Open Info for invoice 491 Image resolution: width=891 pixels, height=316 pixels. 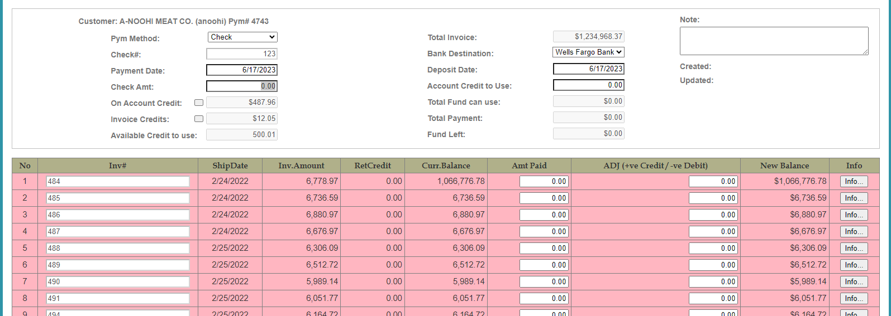coord(854,299)
